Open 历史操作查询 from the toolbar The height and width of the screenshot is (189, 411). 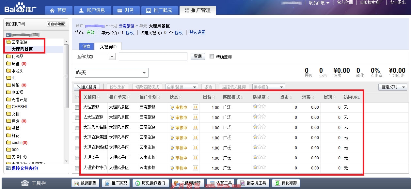tap(150, 183)
